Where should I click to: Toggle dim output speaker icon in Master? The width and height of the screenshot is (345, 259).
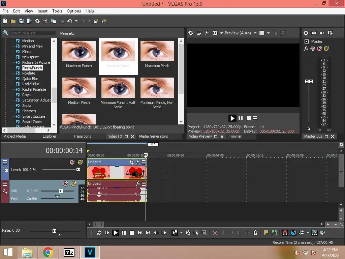(322, 33)
